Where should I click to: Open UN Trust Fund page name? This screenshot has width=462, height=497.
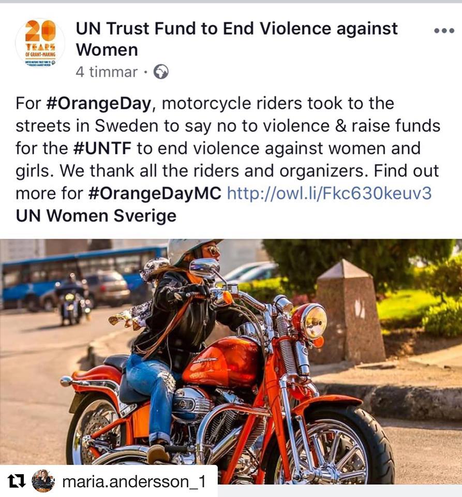(236, 39)
